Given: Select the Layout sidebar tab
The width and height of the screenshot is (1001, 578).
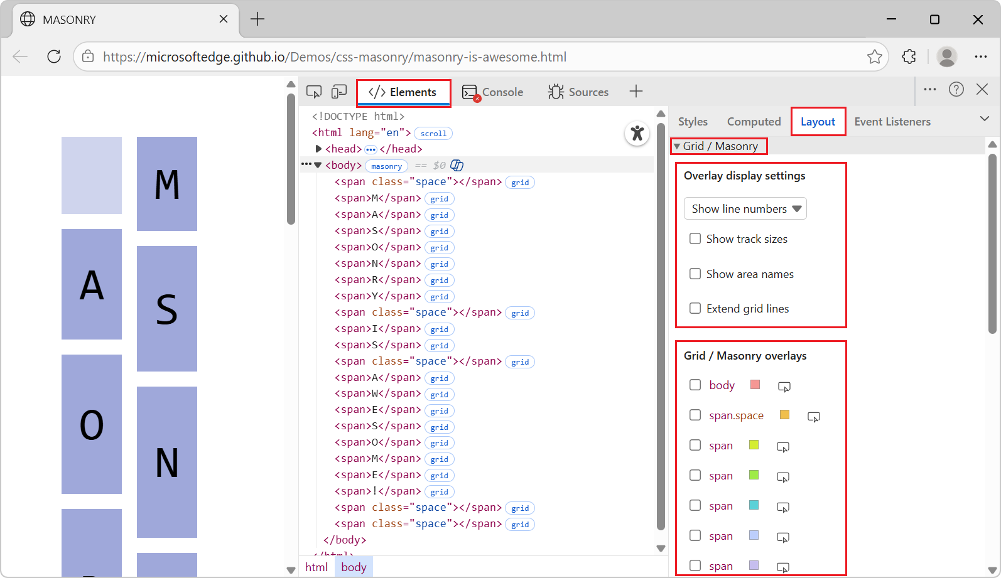Looking at the screenshot, I should point(818,122).
